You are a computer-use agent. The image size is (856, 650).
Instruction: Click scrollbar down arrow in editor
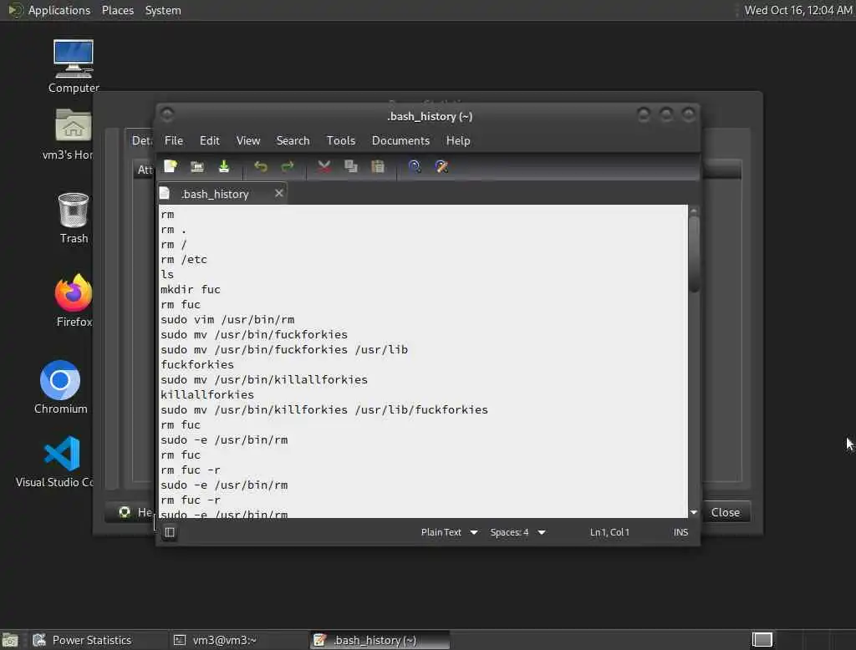pos(694,512)
